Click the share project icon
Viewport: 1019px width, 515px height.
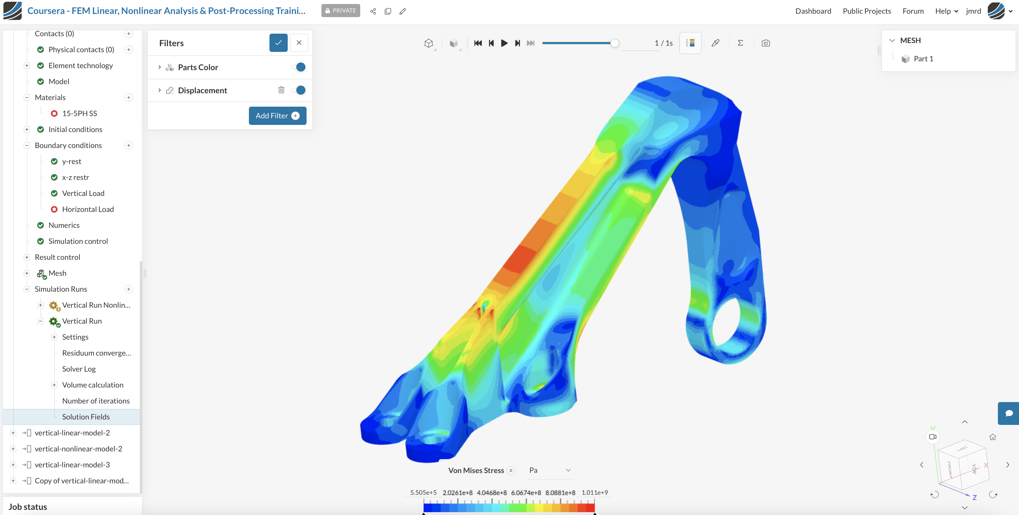click(372, 11)
